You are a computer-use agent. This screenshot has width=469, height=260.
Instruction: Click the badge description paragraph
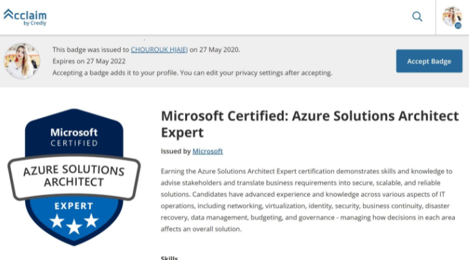click(308, 200)
